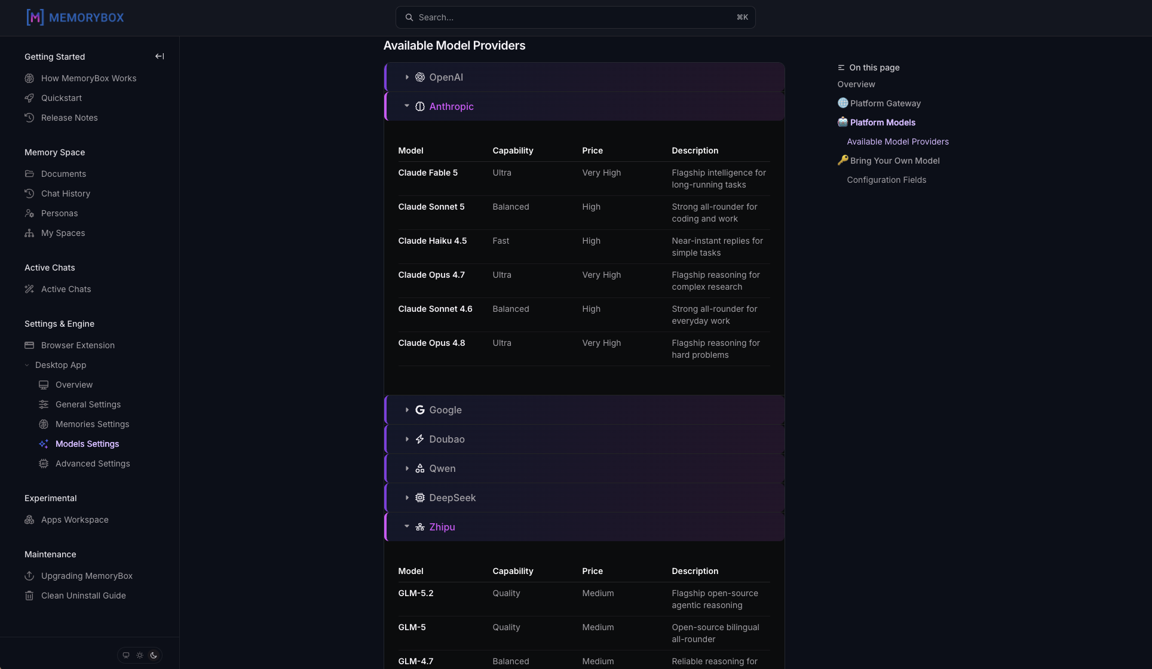Click the Quickstart rocket icon
The image size is (1152, 669).
29,98
